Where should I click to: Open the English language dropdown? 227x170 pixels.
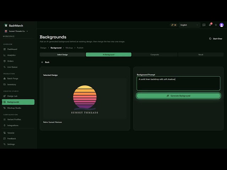pyautogui.click(x=189, y=25)
